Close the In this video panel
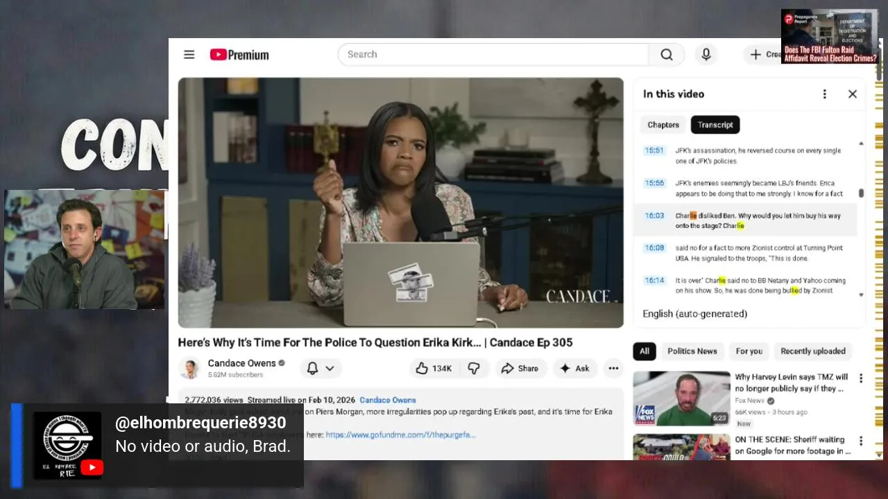 pos(853,94)
